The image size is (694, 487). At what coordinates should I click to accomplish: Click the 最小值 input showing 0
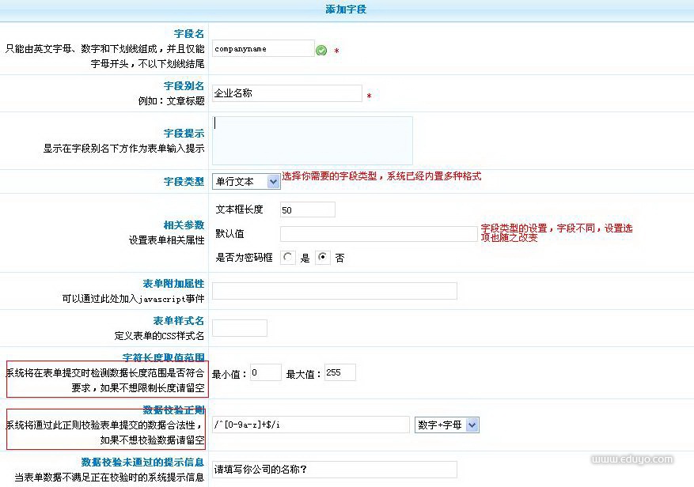pos(265,372)
